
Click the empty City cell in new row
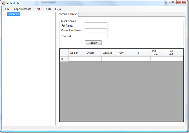pos(126,59)
